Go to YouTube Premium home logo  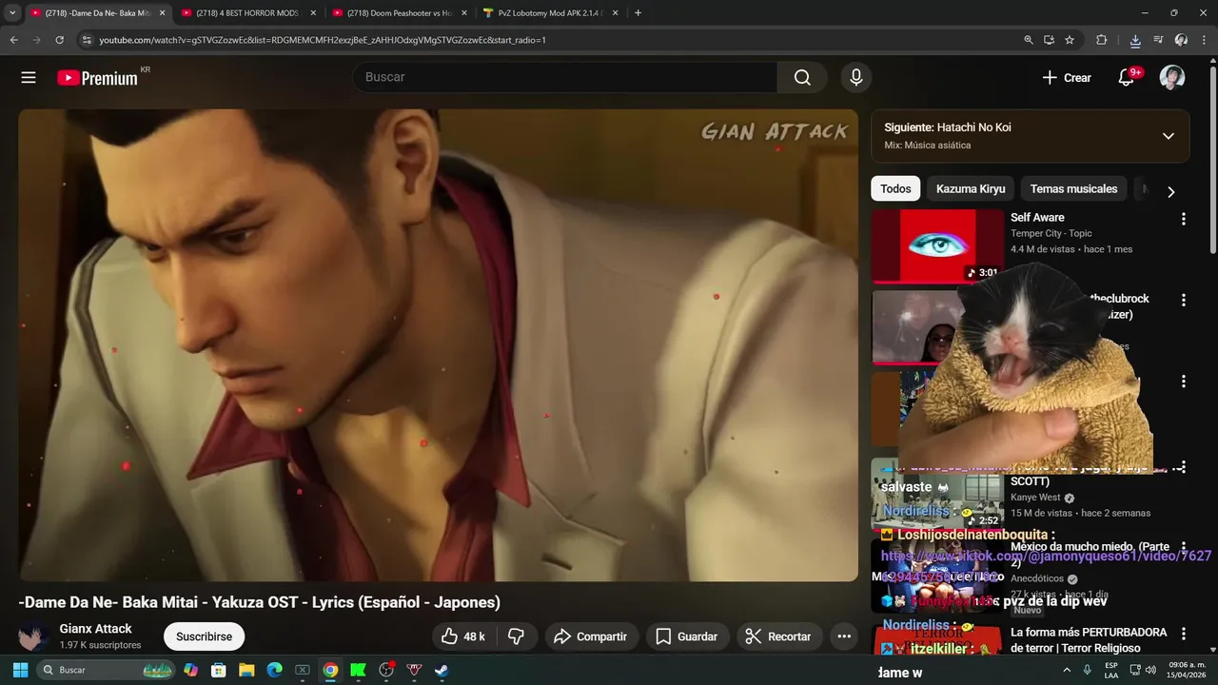coord(98,78)
